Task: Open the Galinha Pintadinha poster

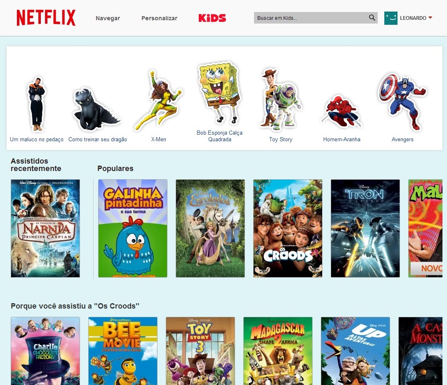Action: point(132,228)
